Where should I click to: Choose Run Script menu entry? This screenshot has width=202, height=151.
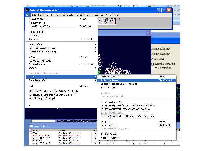pos(61,35)
